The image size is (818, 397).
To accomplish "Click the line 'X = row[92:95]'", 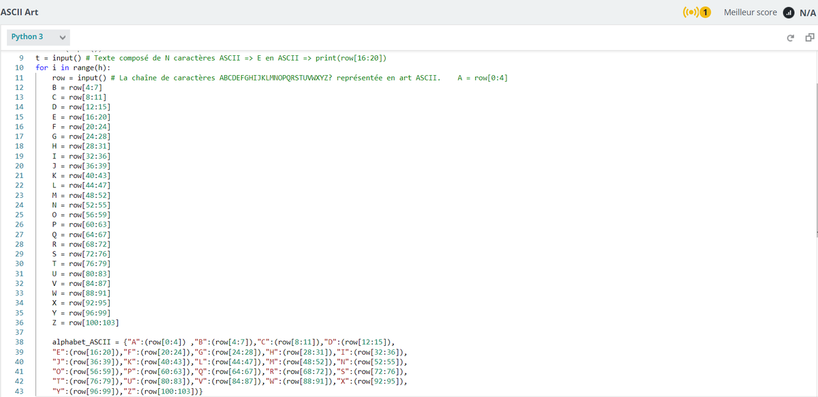I will coord(82,303).
